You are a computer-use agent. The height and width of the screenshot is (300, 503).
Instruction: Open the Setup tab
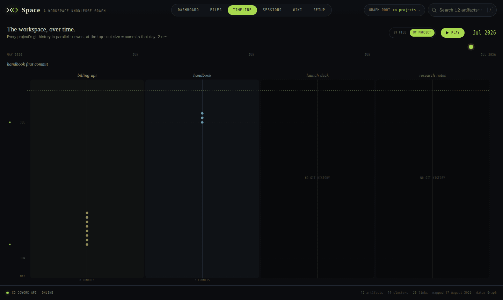(319, 10)
